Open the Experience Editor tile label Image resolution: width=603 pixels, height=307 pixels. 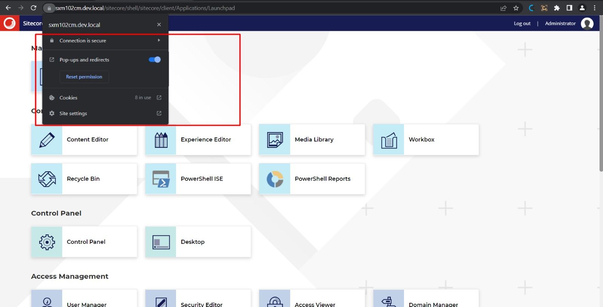pos(206,140)
